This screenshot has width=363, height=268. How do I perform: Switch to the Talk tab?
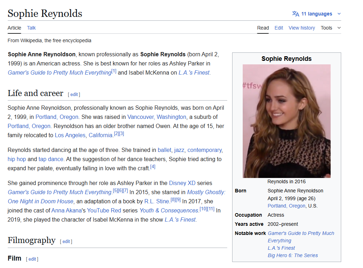point(31,28)
